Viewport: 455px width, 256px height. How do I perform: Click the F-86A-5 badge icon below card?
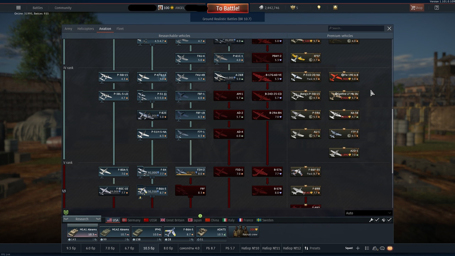tap(140, 198)
